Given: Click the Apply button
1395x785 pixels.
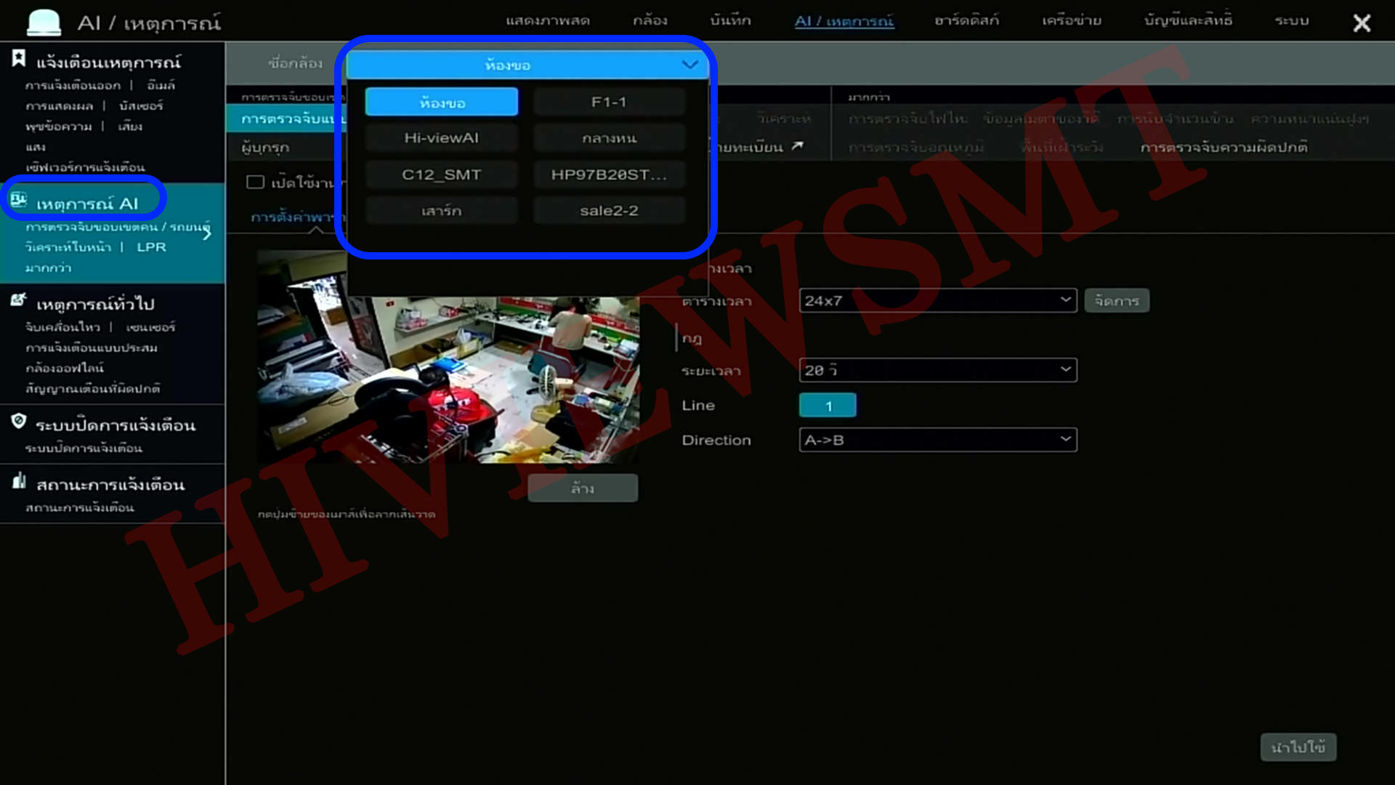Looking at the screenshot, I should pos(1298,747).
